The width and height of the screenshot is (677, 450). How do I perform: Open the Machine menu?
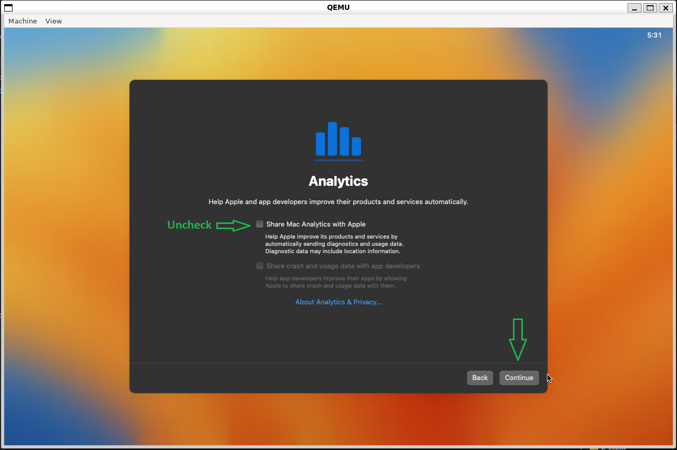point(22,21)
